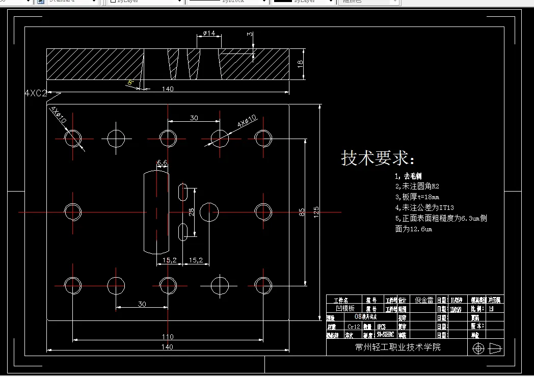Select note 2,未注圆角R2
534x377 pixels.
point(417,186)
